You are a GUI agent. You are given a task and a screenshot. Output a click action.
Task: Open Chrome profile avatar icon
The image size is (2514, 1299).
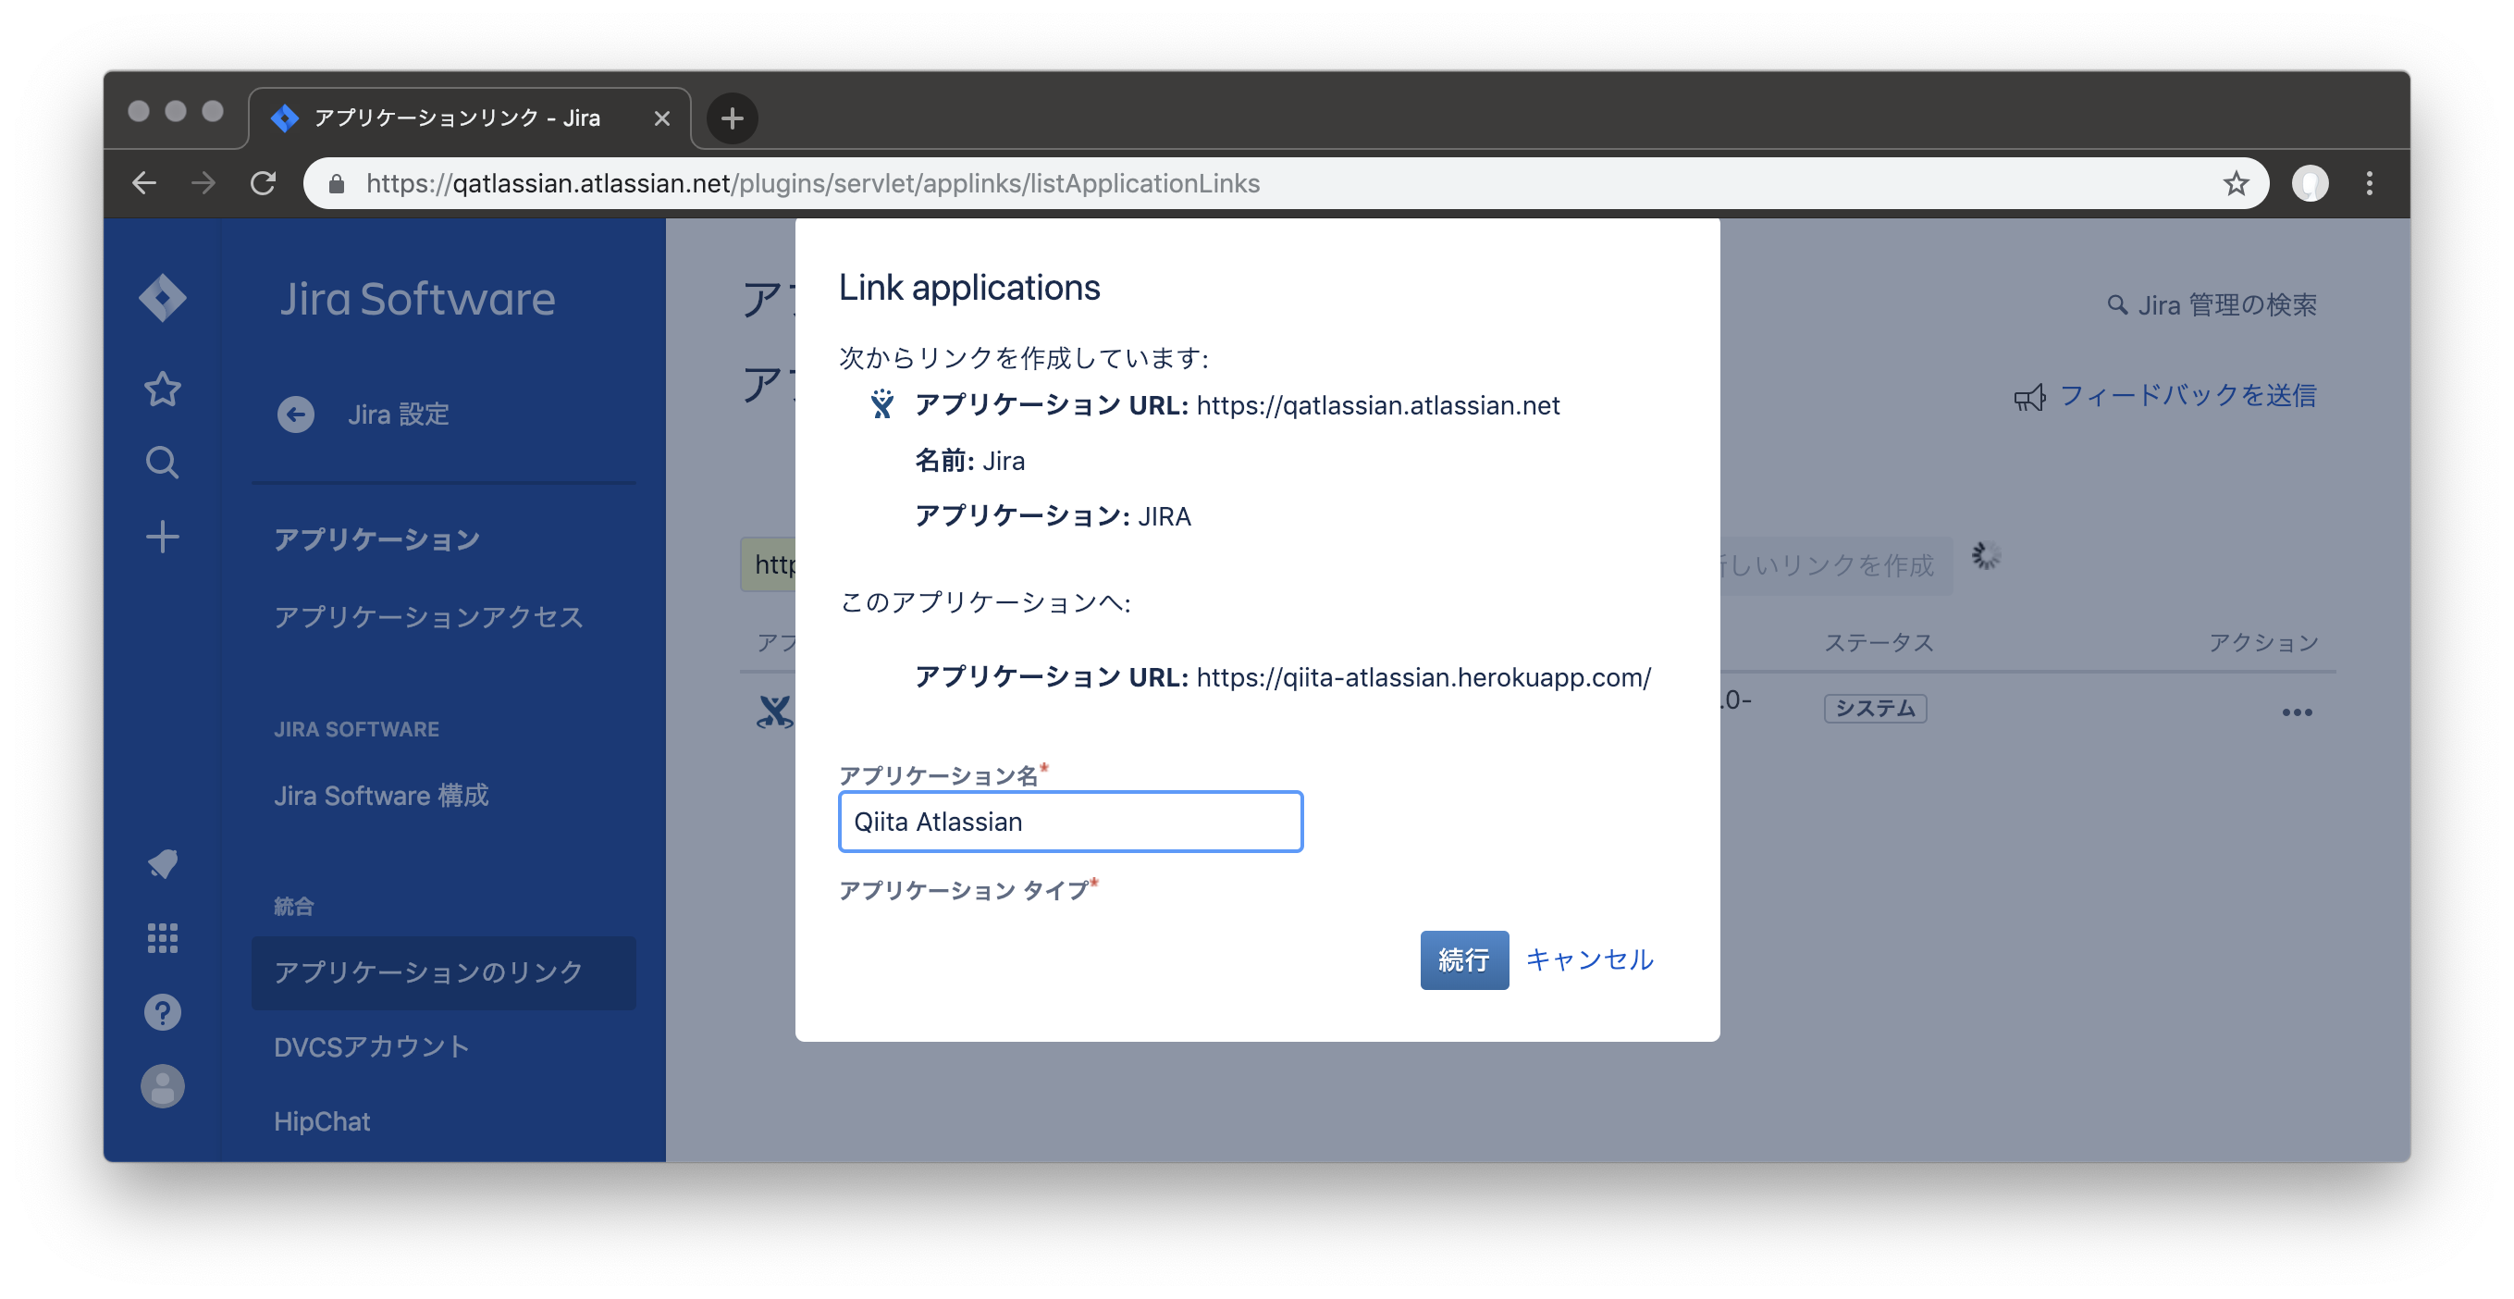tap(2310, 182)
